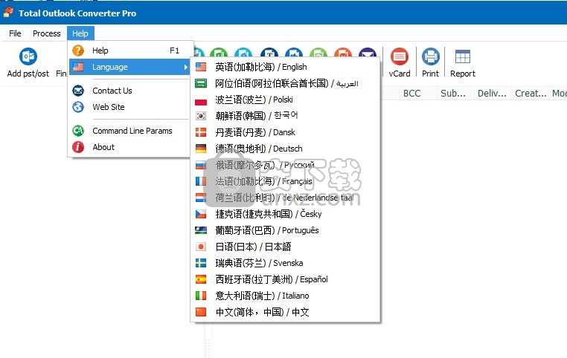This screenshot has height=358, width=567.
Task: Click the Swedish flag icon
Action: (x=201, y=263)
